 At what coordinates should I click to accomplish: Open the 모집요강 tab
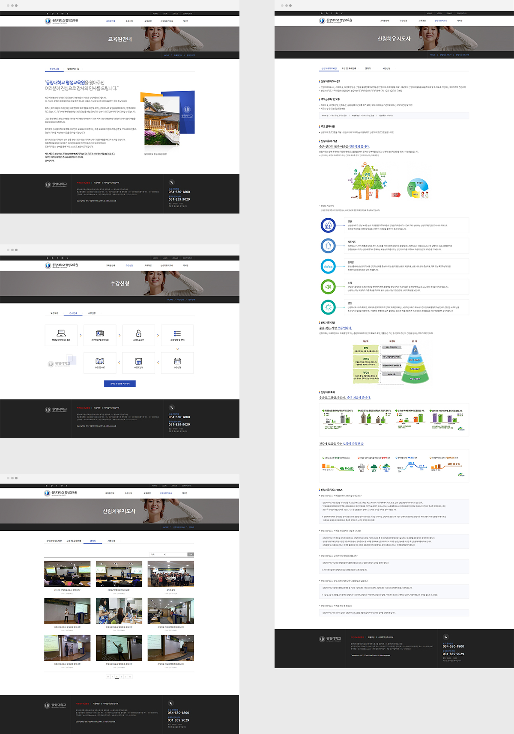coord(54,313)
